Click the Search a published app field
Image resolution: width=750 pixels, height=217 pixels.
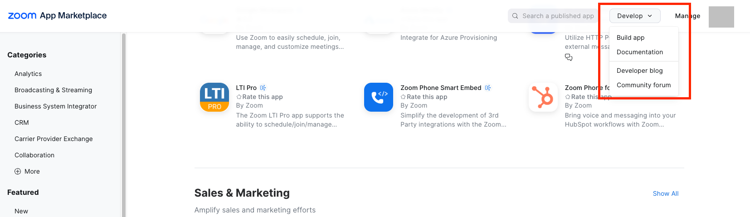558,16
